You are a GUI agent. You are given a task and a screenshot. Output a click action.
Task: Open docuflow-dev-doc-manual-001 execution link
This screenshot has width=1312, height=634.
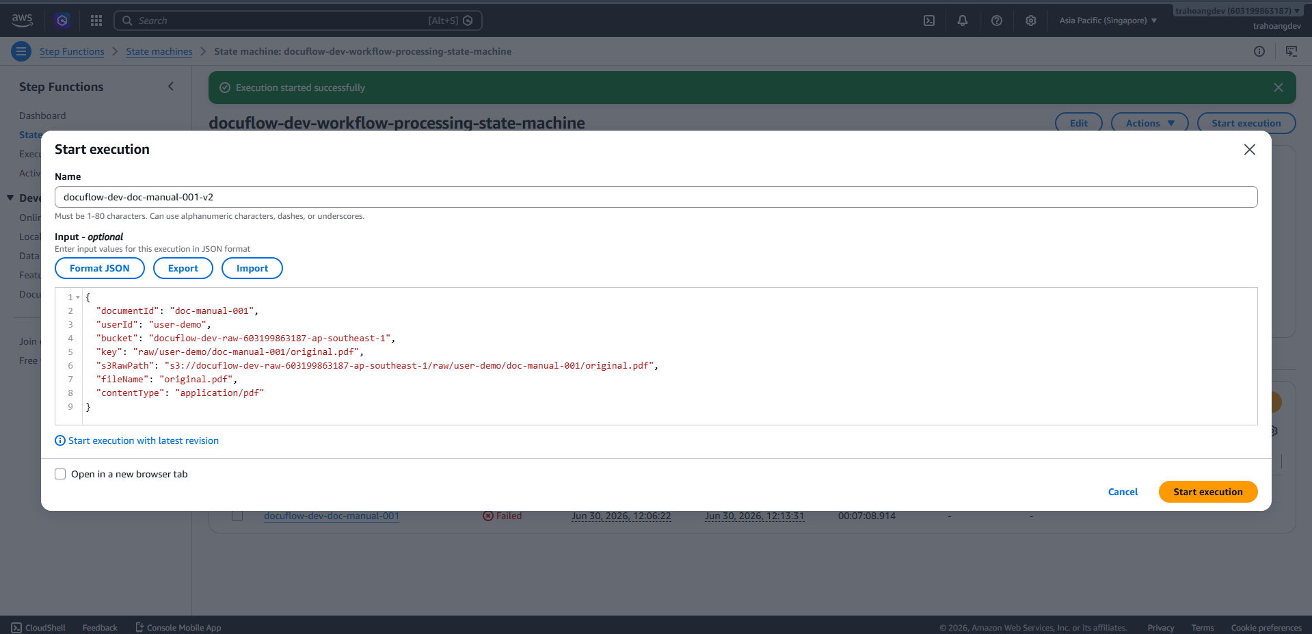[332, 516]
